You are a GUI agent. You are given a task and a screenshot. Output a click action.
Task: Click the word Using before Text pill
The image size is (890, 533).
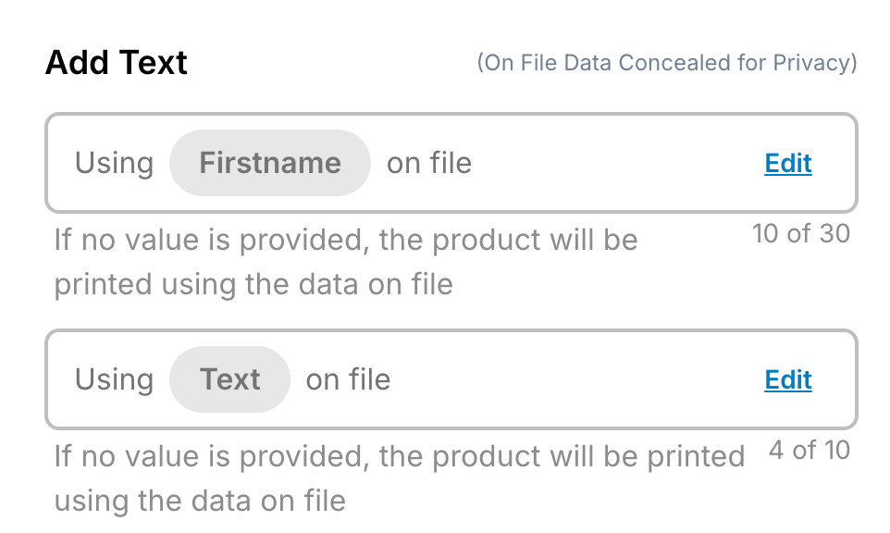(114, 380)
